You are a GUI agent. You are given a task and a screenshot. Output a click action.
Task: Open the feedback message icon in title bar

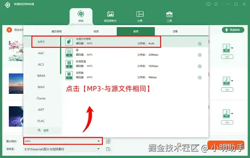tap(208, 4)
